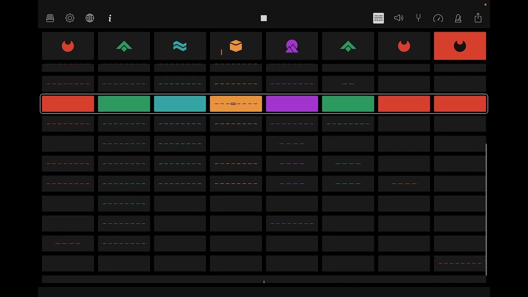The image size is (528, 297).
Task: Select the red drum header of the seventh track
Action: [404, 46]
